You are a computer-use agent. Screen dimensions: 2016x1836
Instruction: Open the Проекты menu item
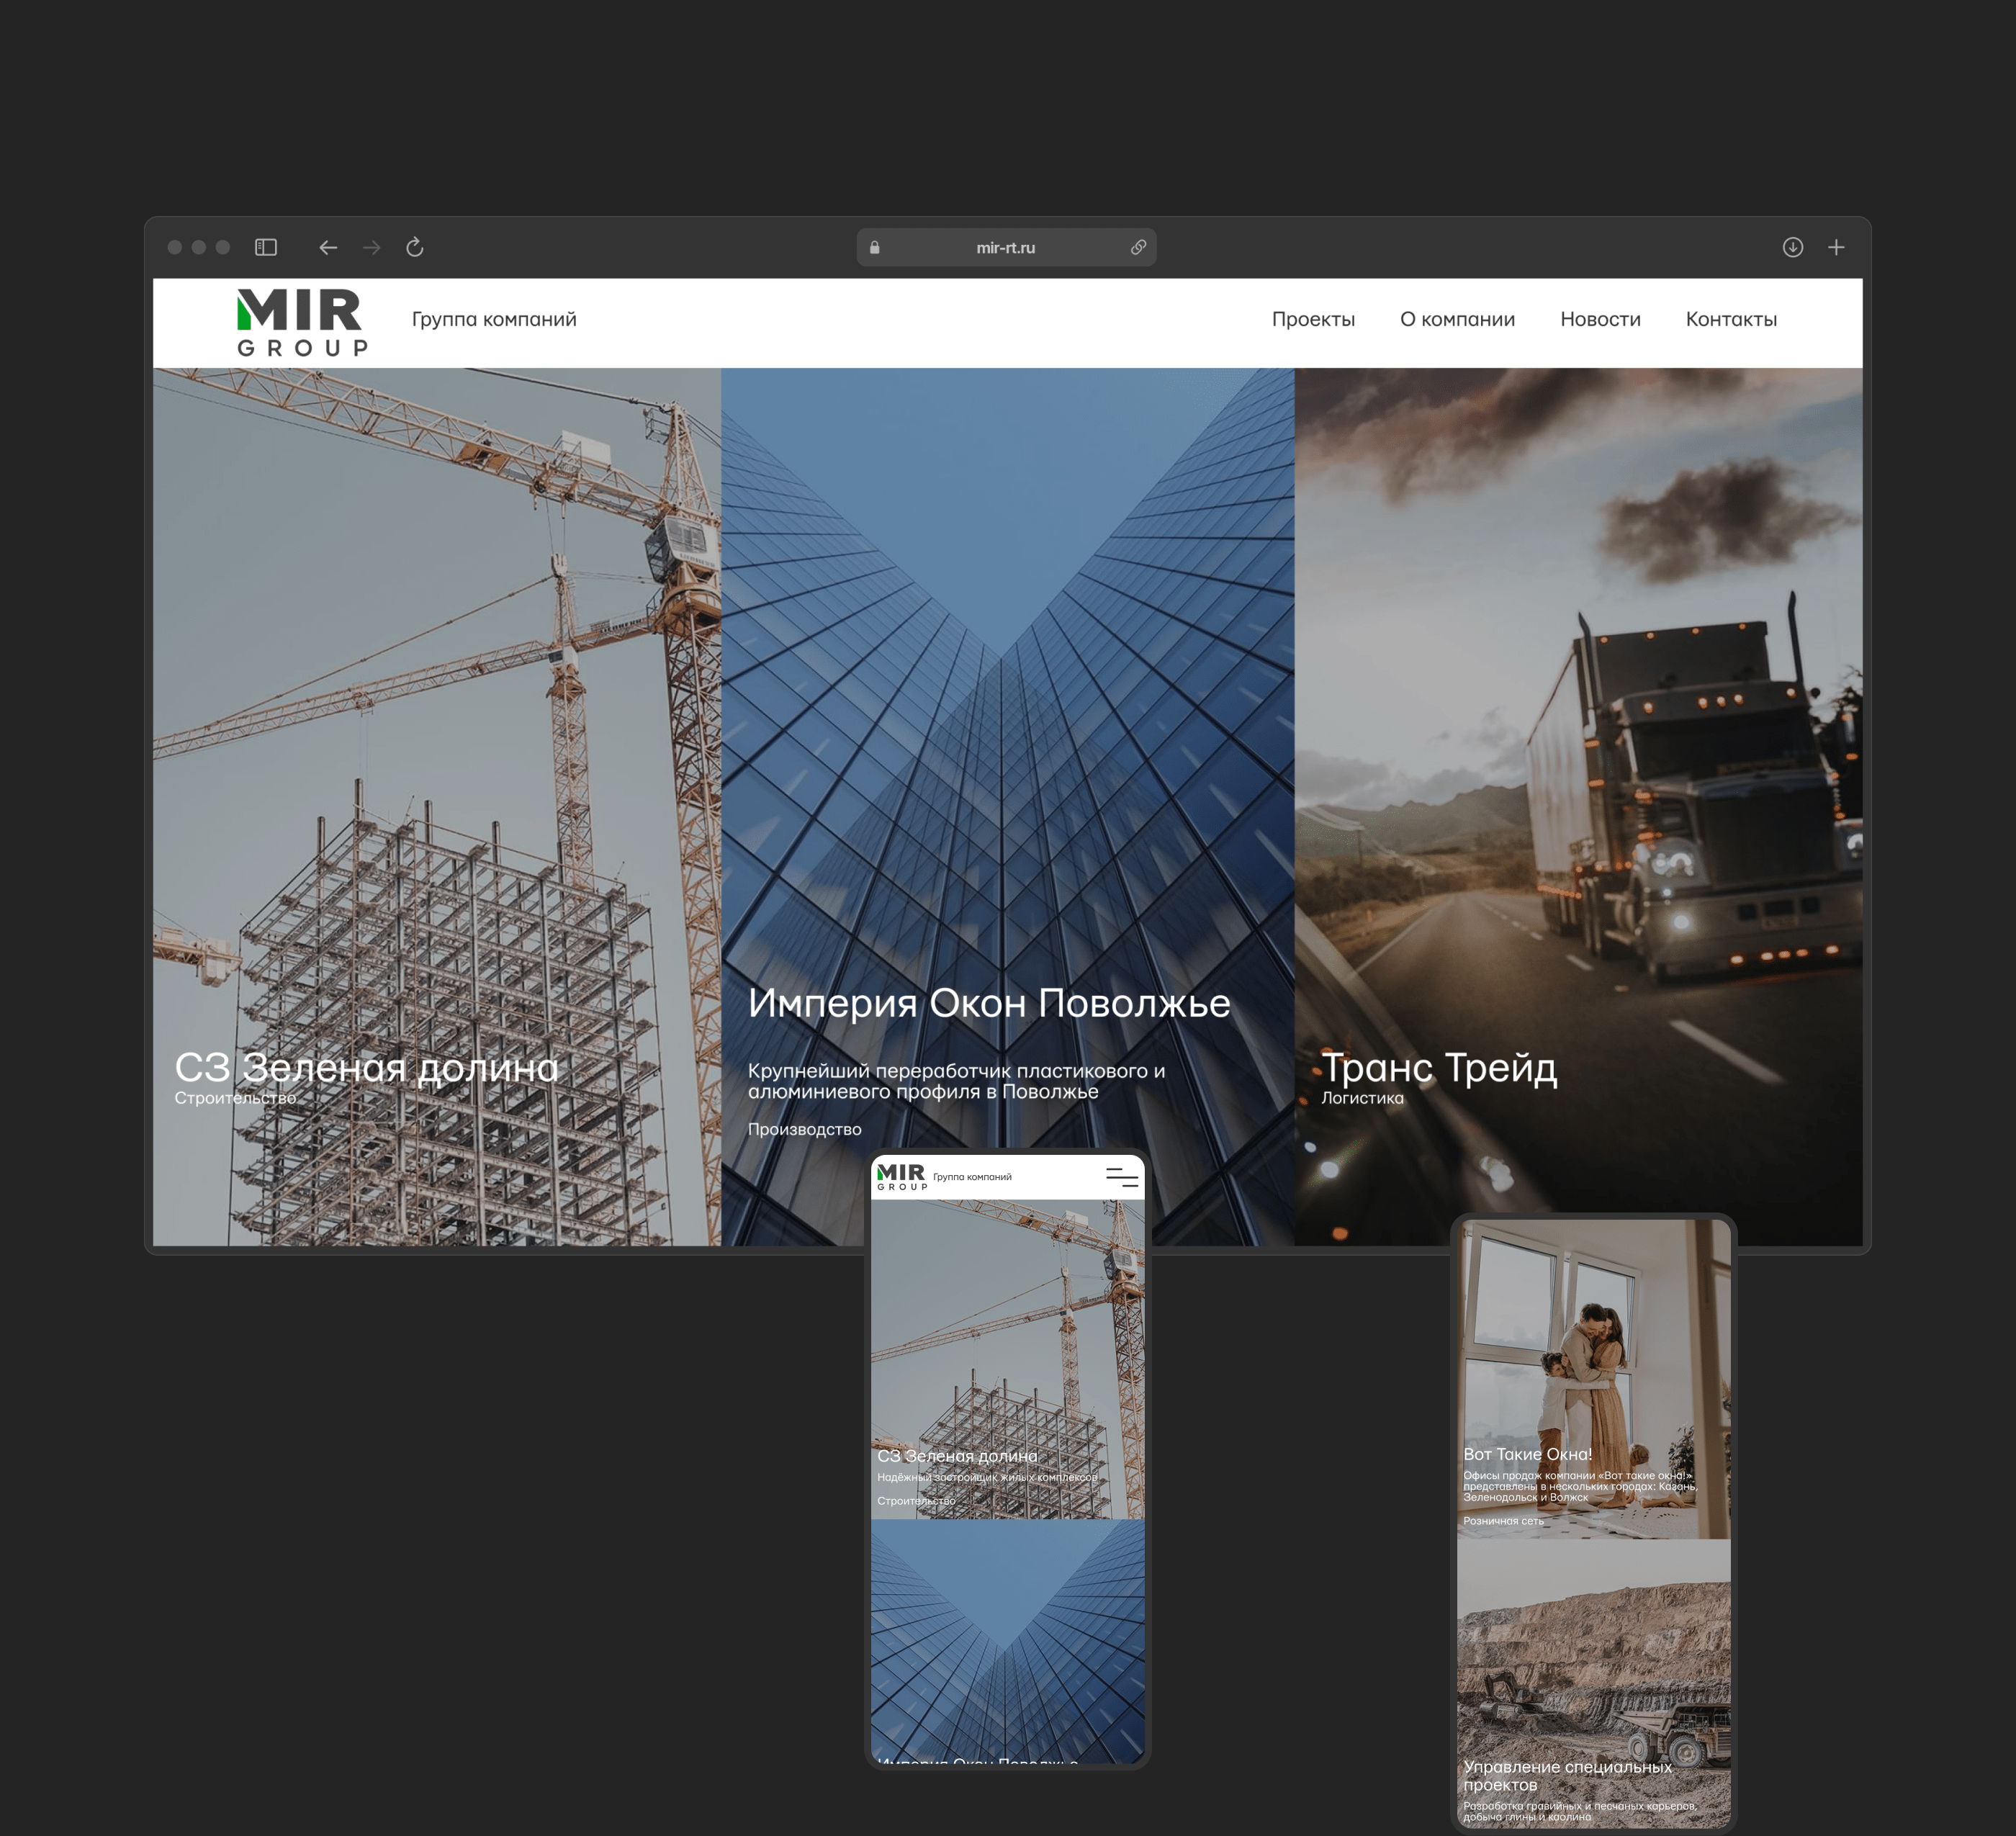(1313, 319)
